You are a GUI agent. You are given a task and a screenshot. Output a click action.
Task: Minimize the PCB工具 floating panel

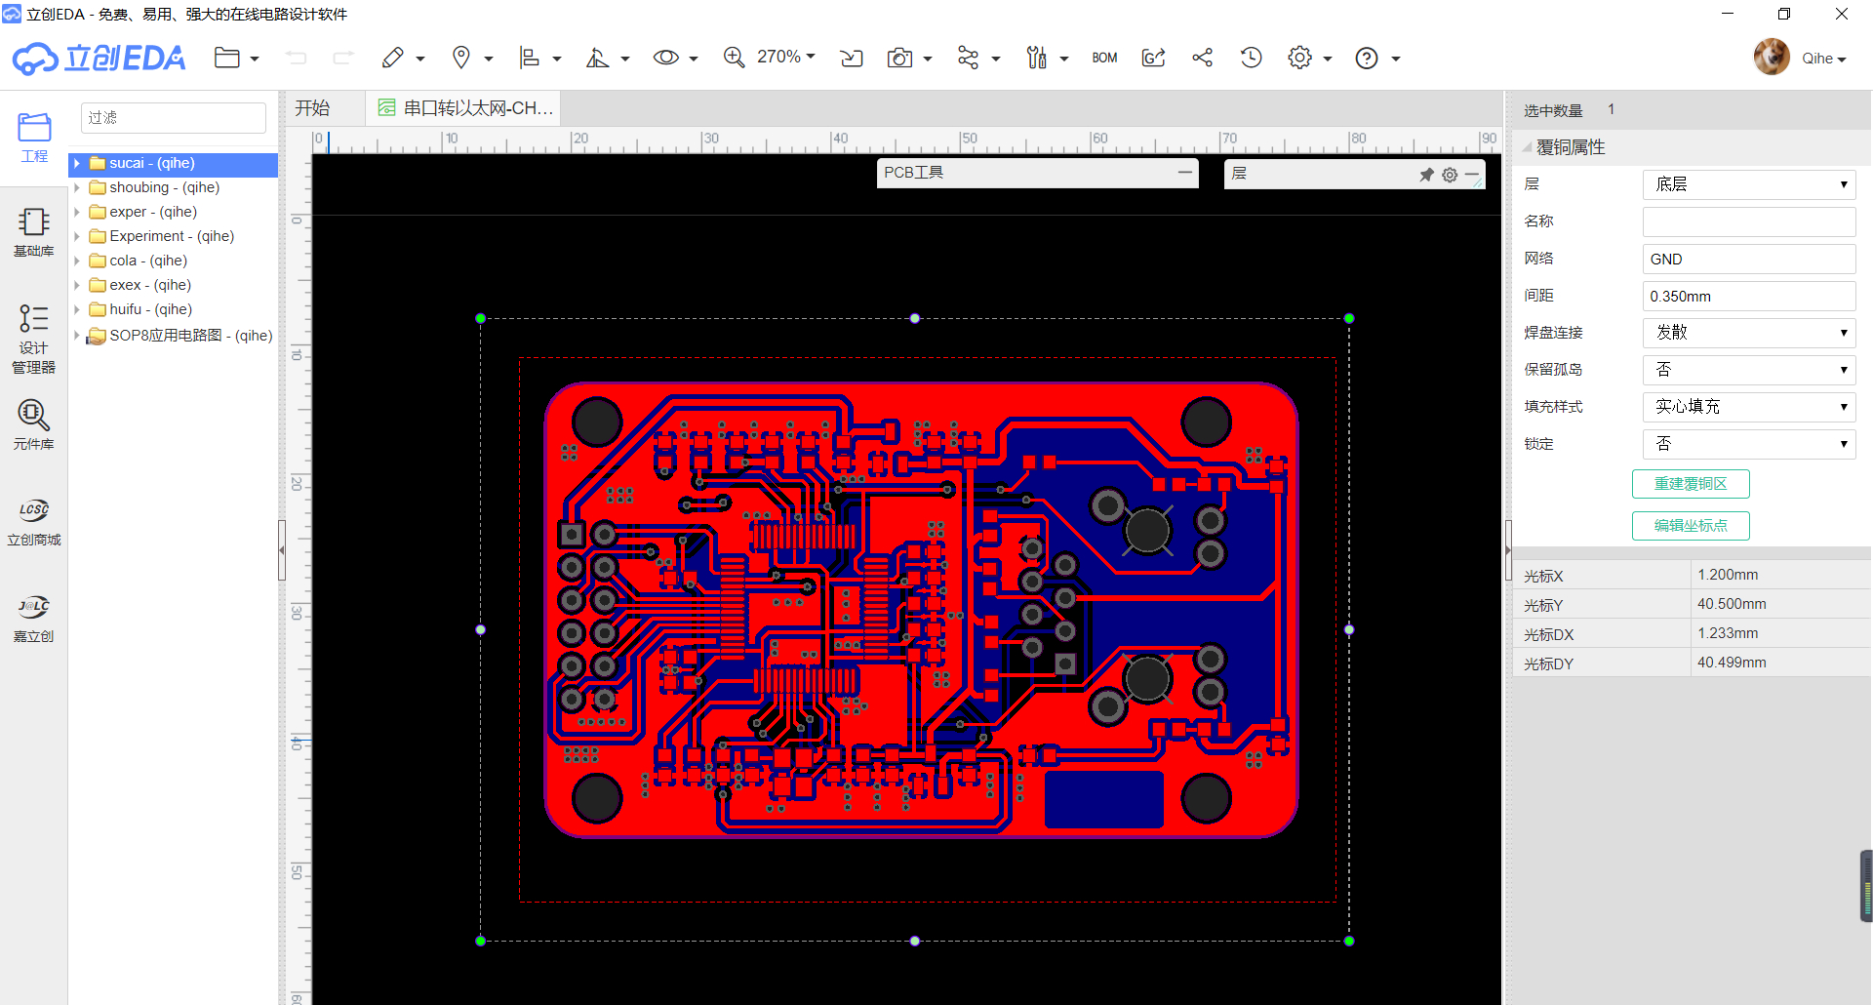(x=1184, y=173)
